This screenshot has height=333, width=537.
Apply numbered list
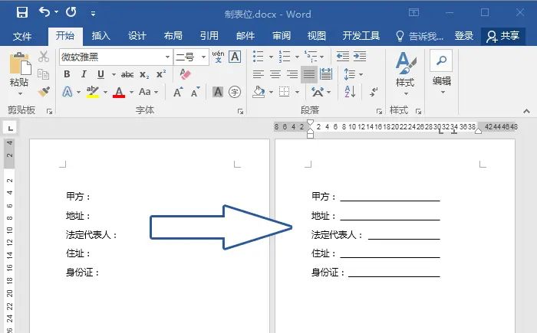click(x=285, y=57)
